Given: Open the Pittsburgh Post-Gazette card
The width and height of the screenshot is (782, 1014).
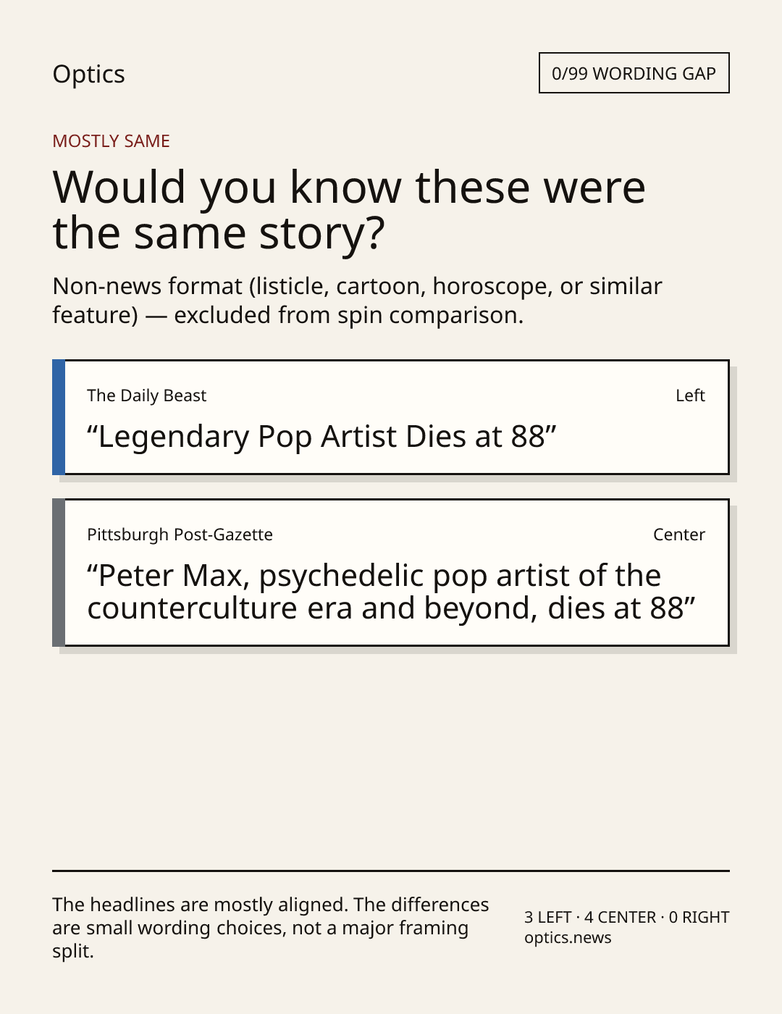Looking at the screenshot, I should point(391,572).
